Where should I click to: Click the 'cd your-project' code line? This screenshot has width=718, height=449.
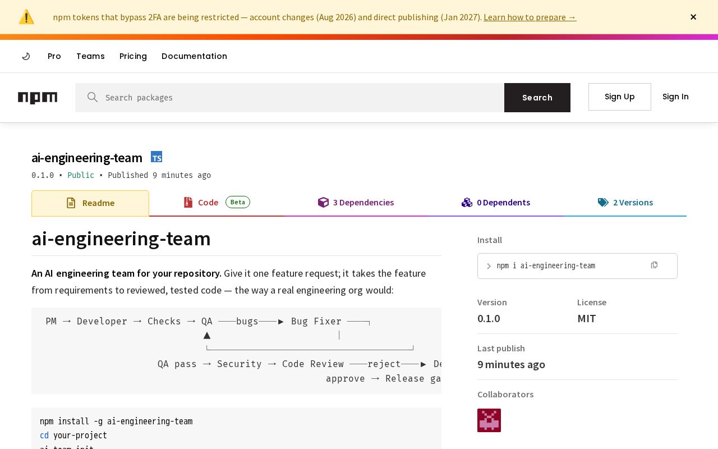click(x=73, y=436)
